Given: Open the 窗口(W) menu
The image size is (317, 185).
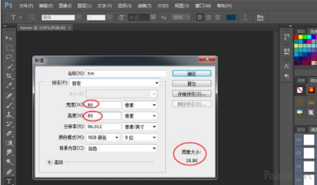Looking at the screenshot, I should click(203, 6).
